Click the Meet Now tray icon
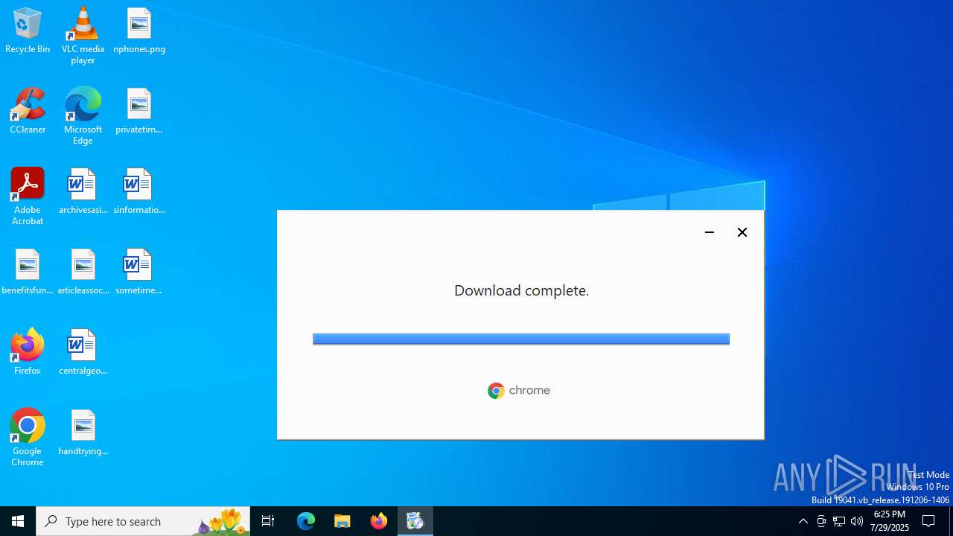 coord(821,521)
